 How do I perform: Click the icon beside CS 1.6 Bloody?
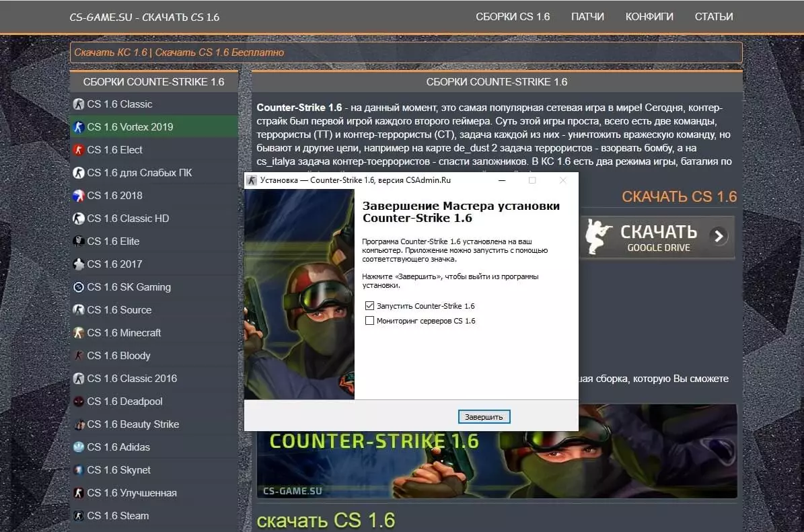[79, 356]
